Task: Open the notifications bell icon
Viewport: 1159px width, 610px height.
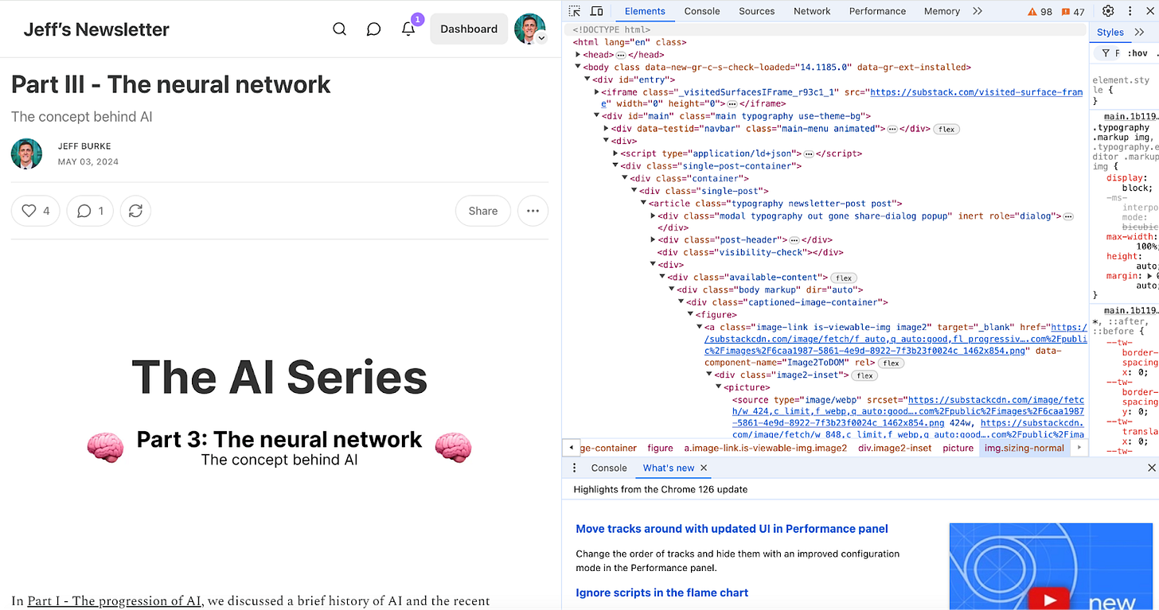Action: 408,29
